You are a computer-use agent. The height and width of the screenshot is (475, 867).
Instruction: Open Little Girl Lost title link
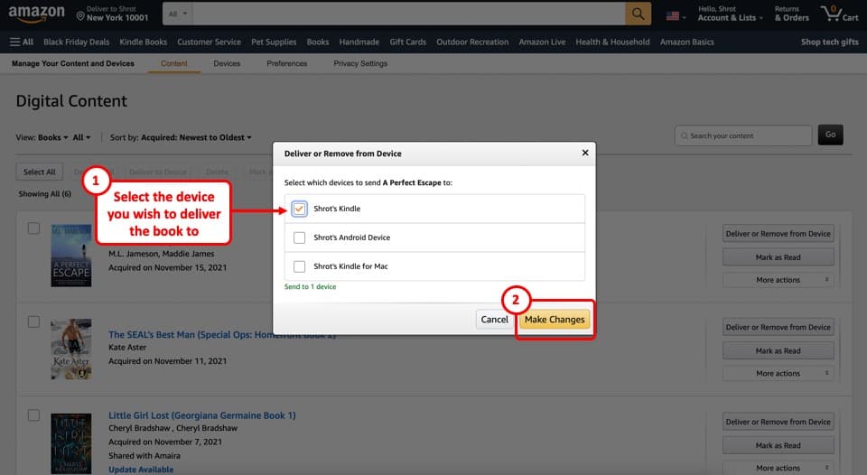tap(201, 415)
